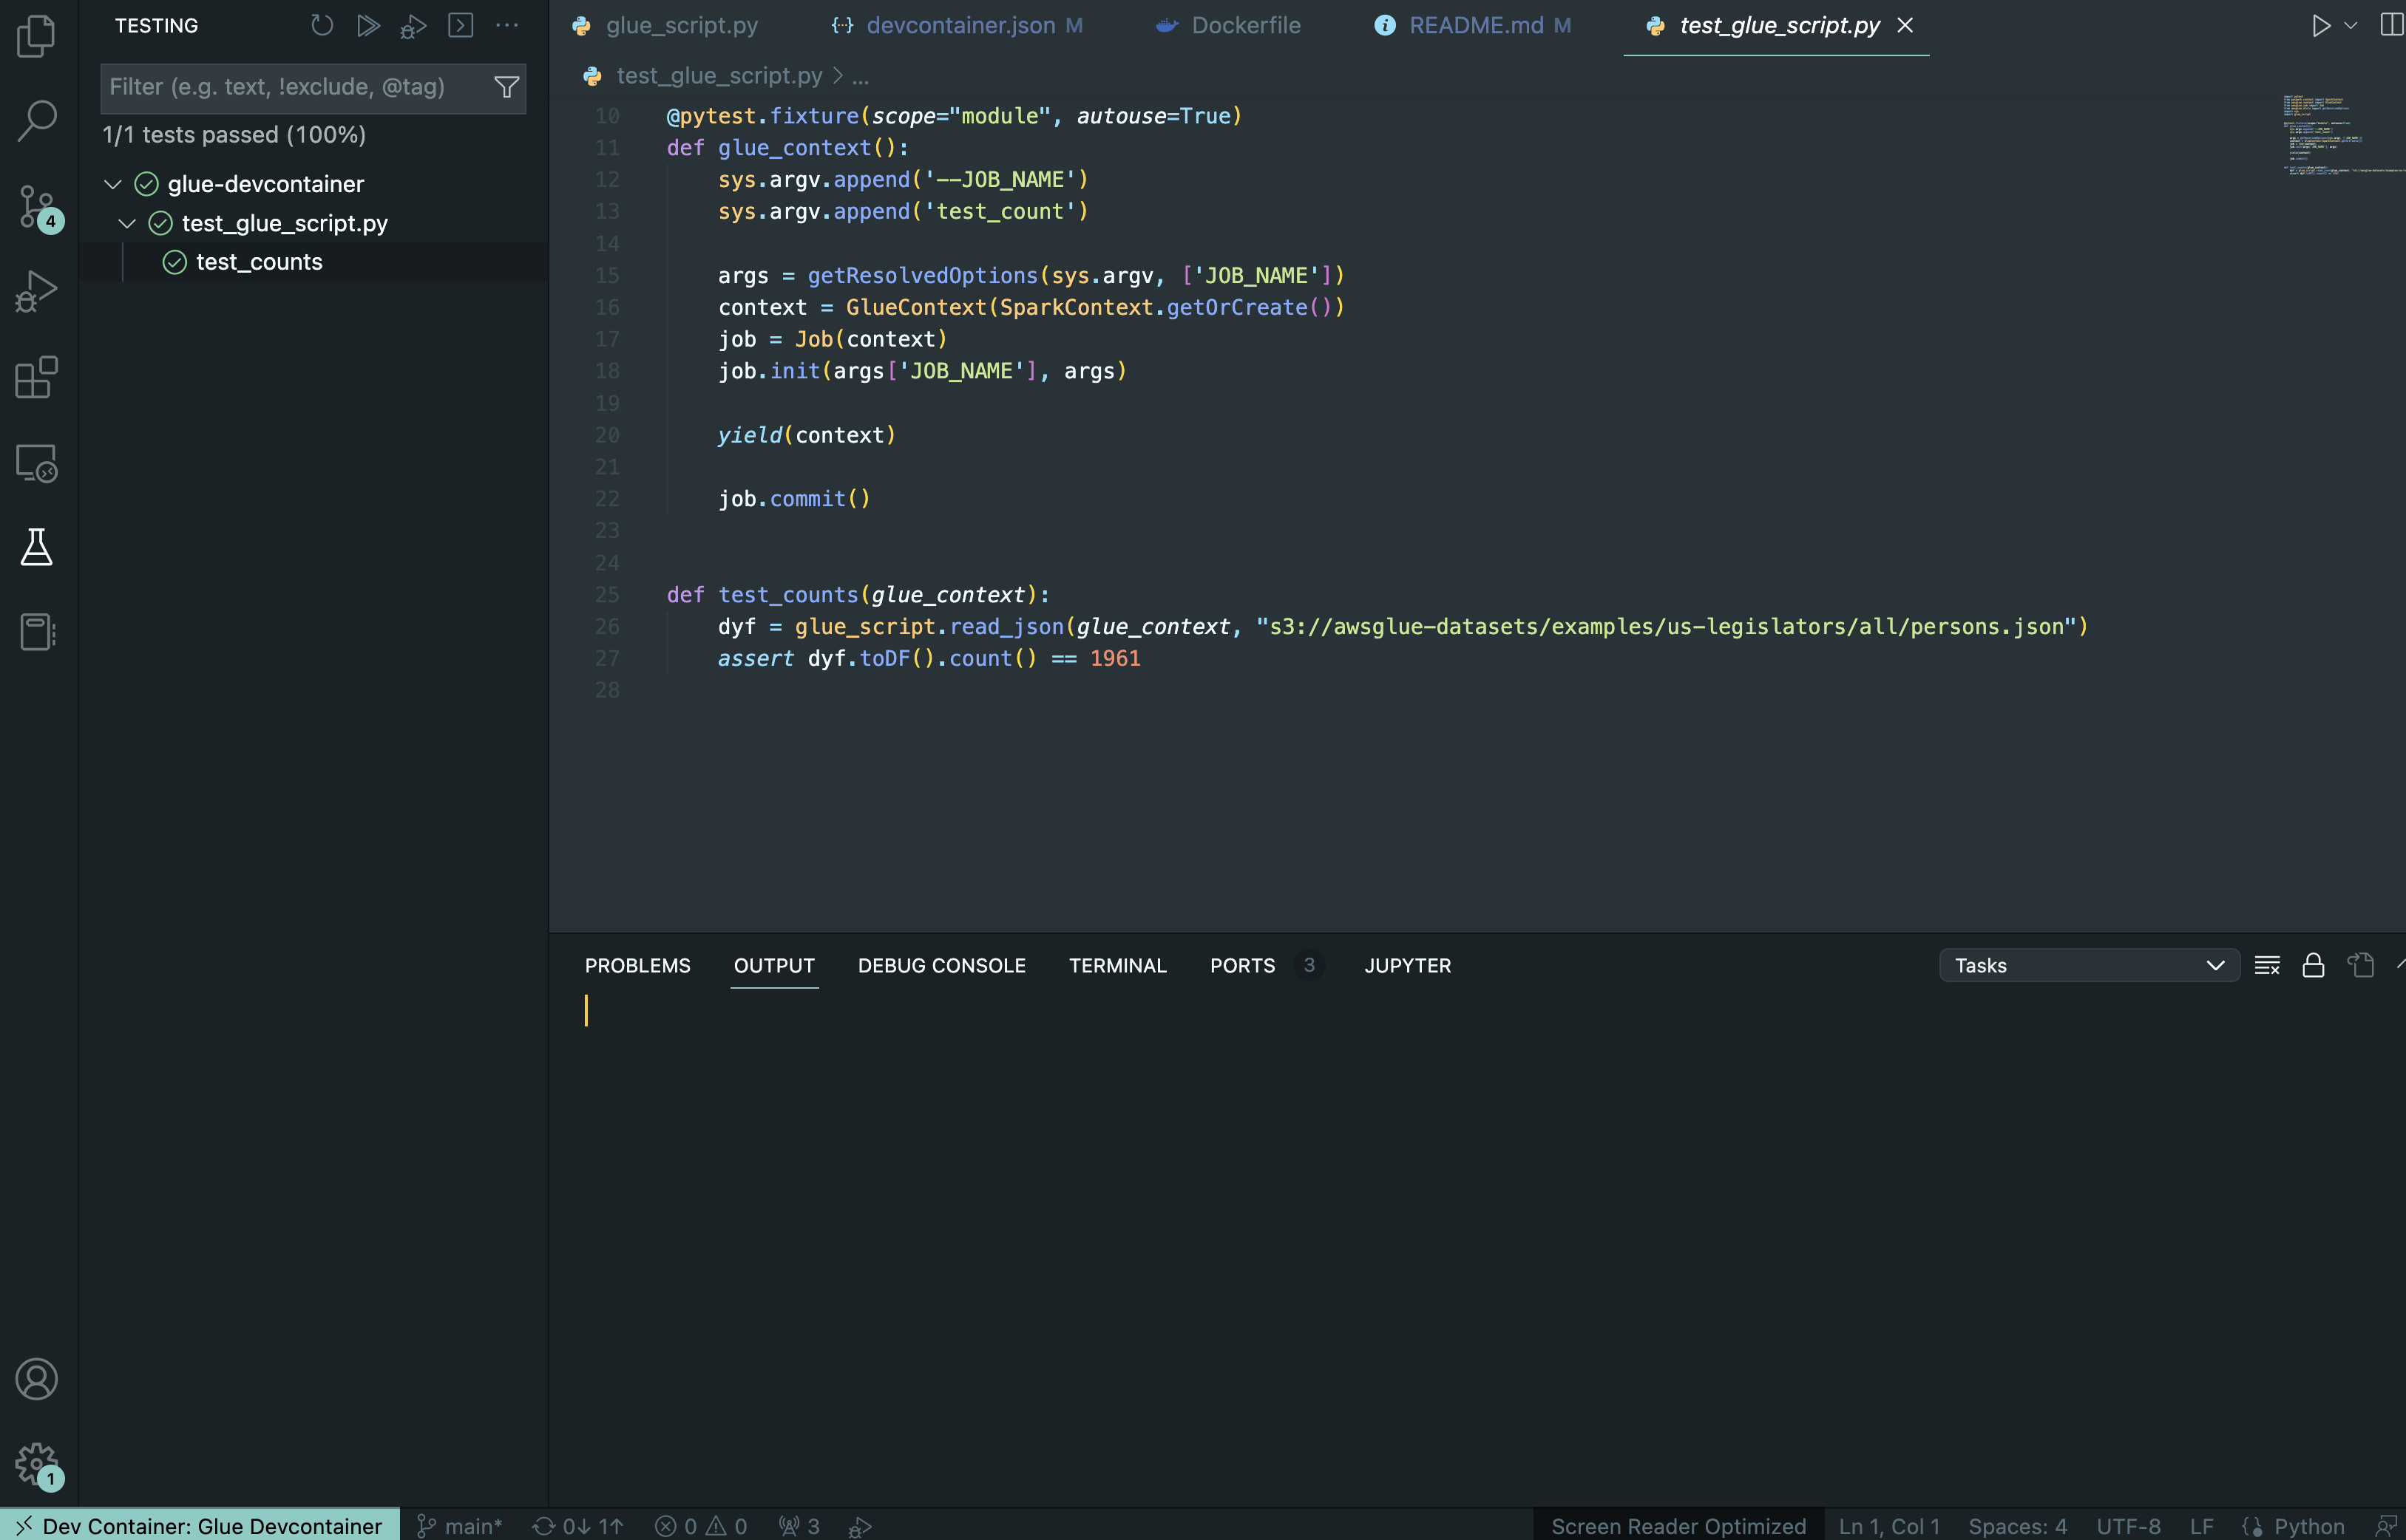The height and width of the screenshot is (1540, 2406).
Task: Toggle the test filter funnel button
Action: tap(506, 87)
